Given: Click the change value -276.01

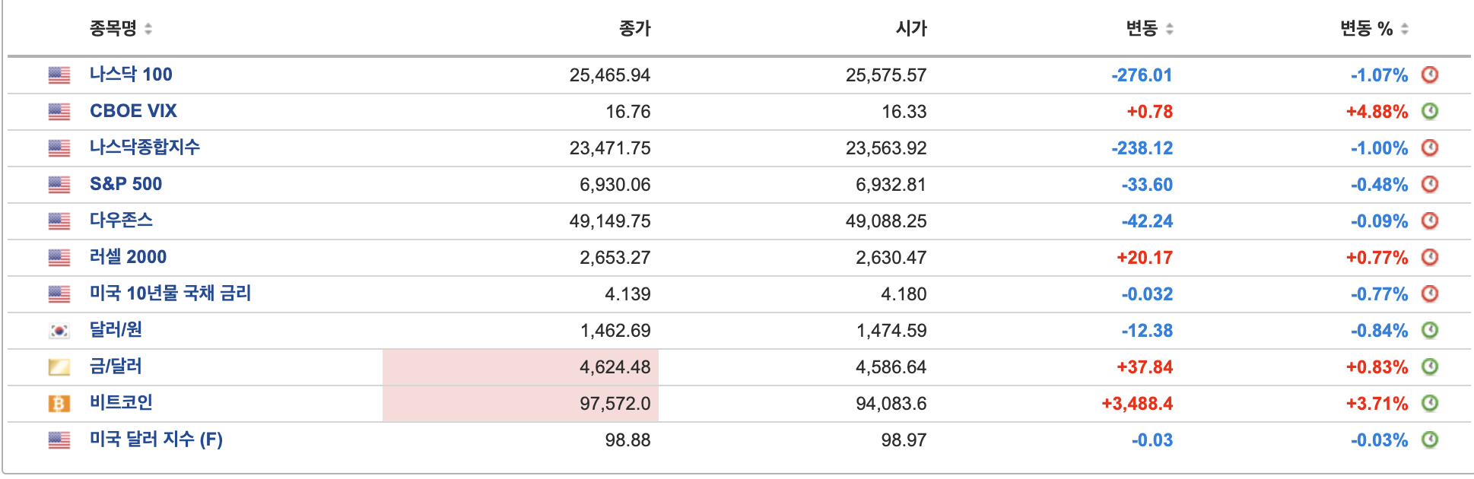Looking at the screenshot, I should pyautogui.click(x=1142, y=75).
